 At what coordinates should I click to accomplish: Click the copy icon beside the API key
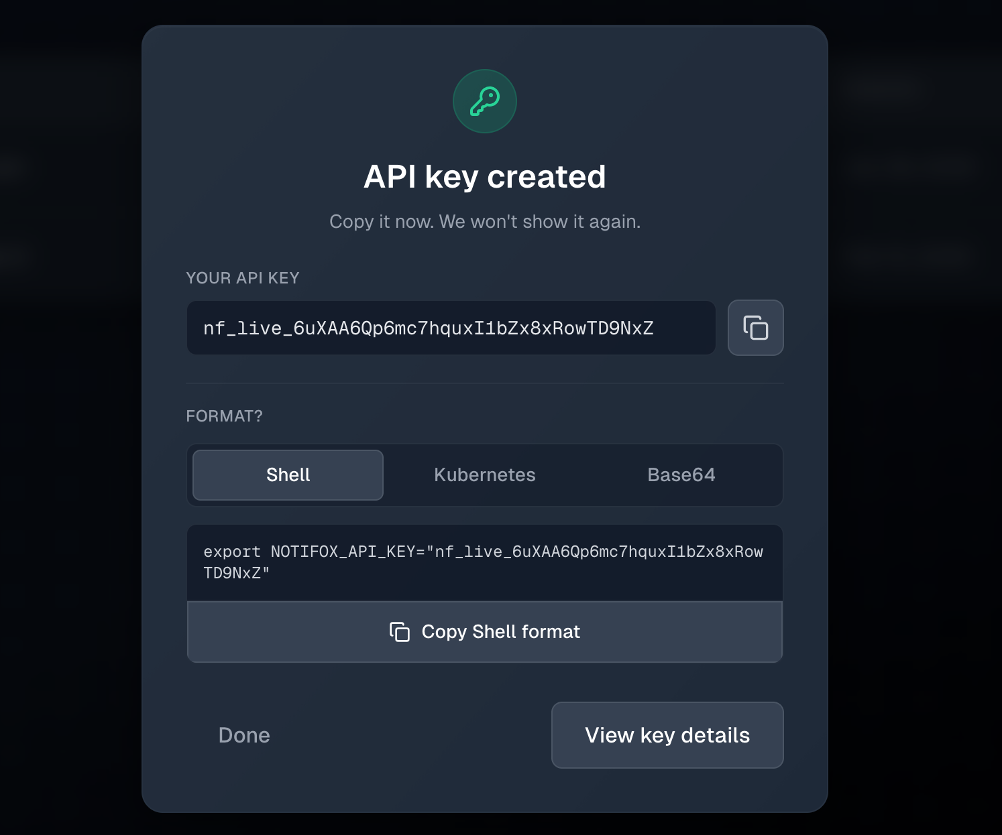coord(755,328)
